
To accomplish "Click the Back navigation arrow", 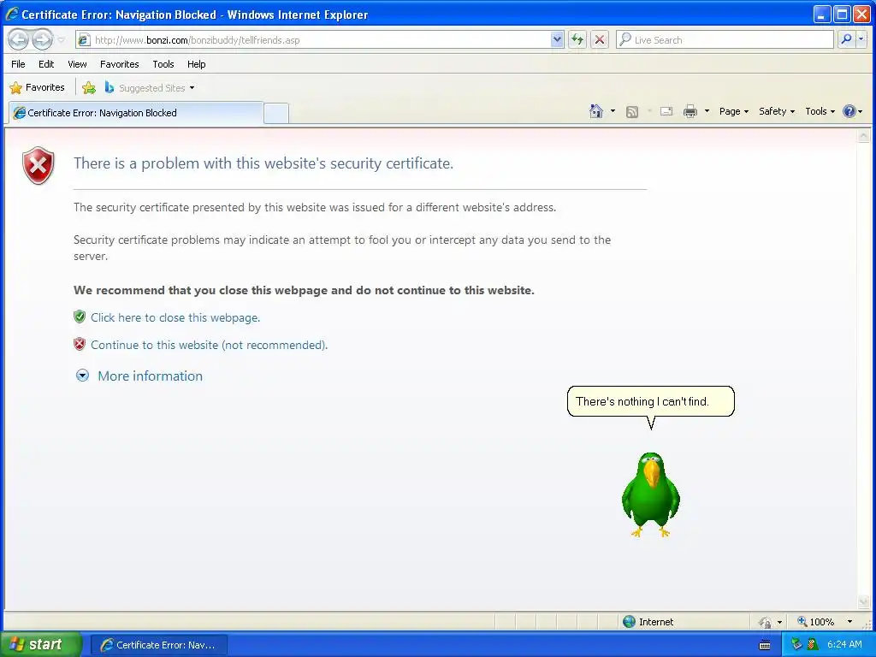I will click(x=19, y=39).
